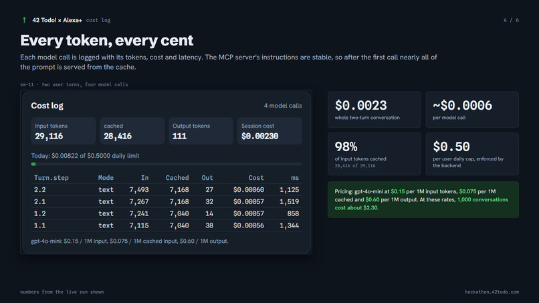
Task: Click the 'Turn.step' column header
Action: pos(51,178)
